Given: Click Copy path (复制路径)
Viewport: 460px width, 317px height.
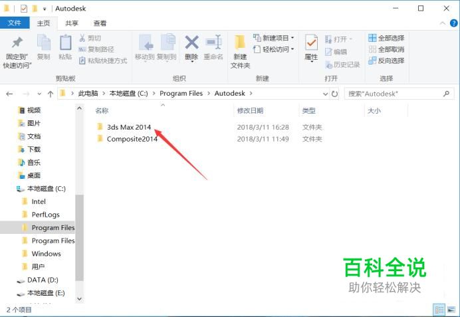Looking at the screenshot, I should [96, 49].
